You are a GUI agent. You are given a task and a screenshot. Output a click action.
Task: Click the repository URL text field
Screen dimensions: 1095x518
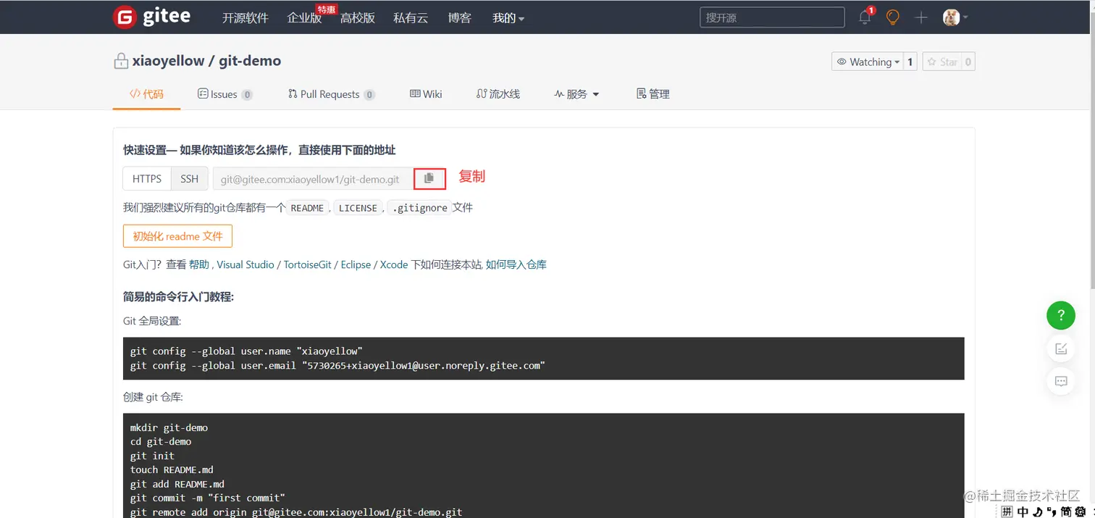(x=313, y=178)
